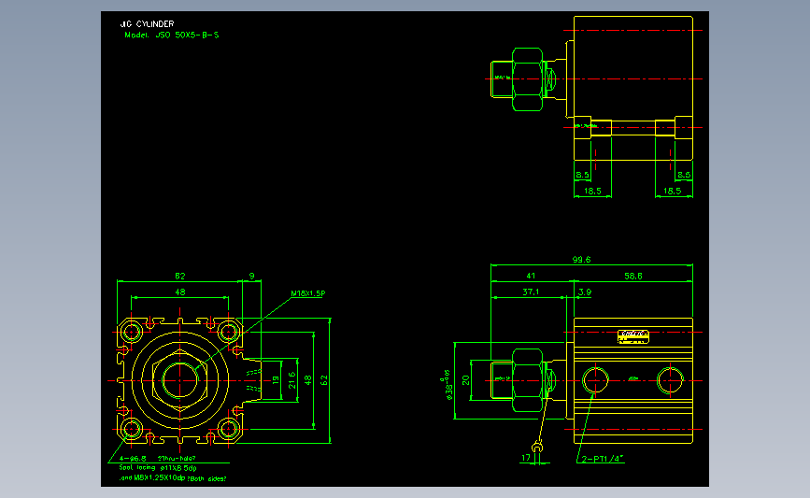The width and height of the screenshot is (810, 498).
Task: Pick the rotated "21.6" dimension text
Action: 291,379
